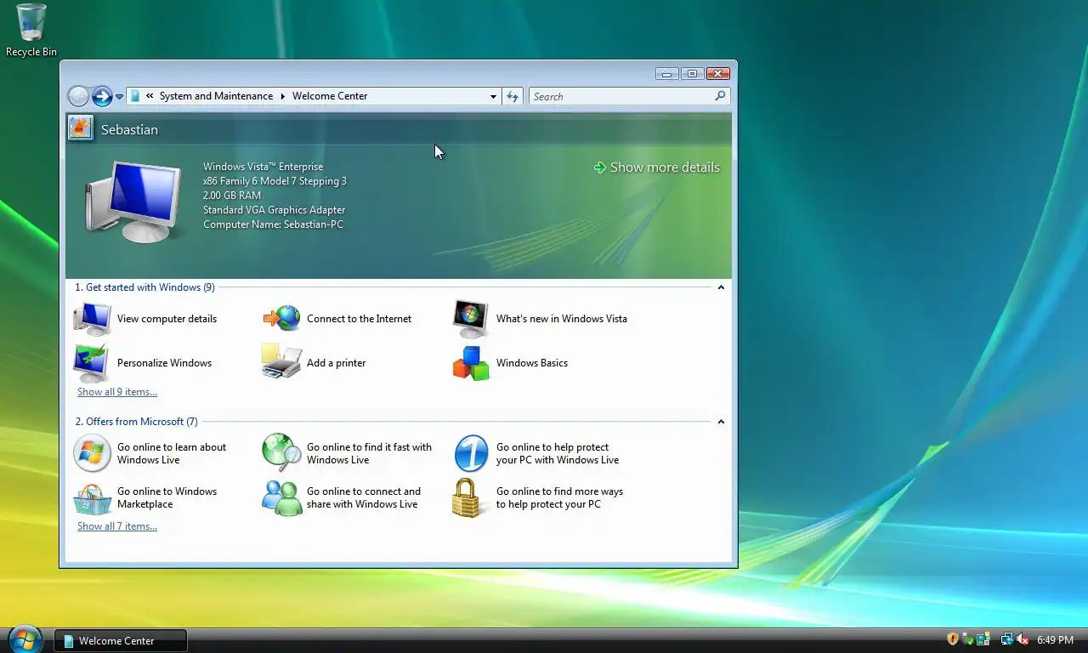
Task: Click the muted volume tray icon
Action: pyautogui.click(x=1023, y=639)
